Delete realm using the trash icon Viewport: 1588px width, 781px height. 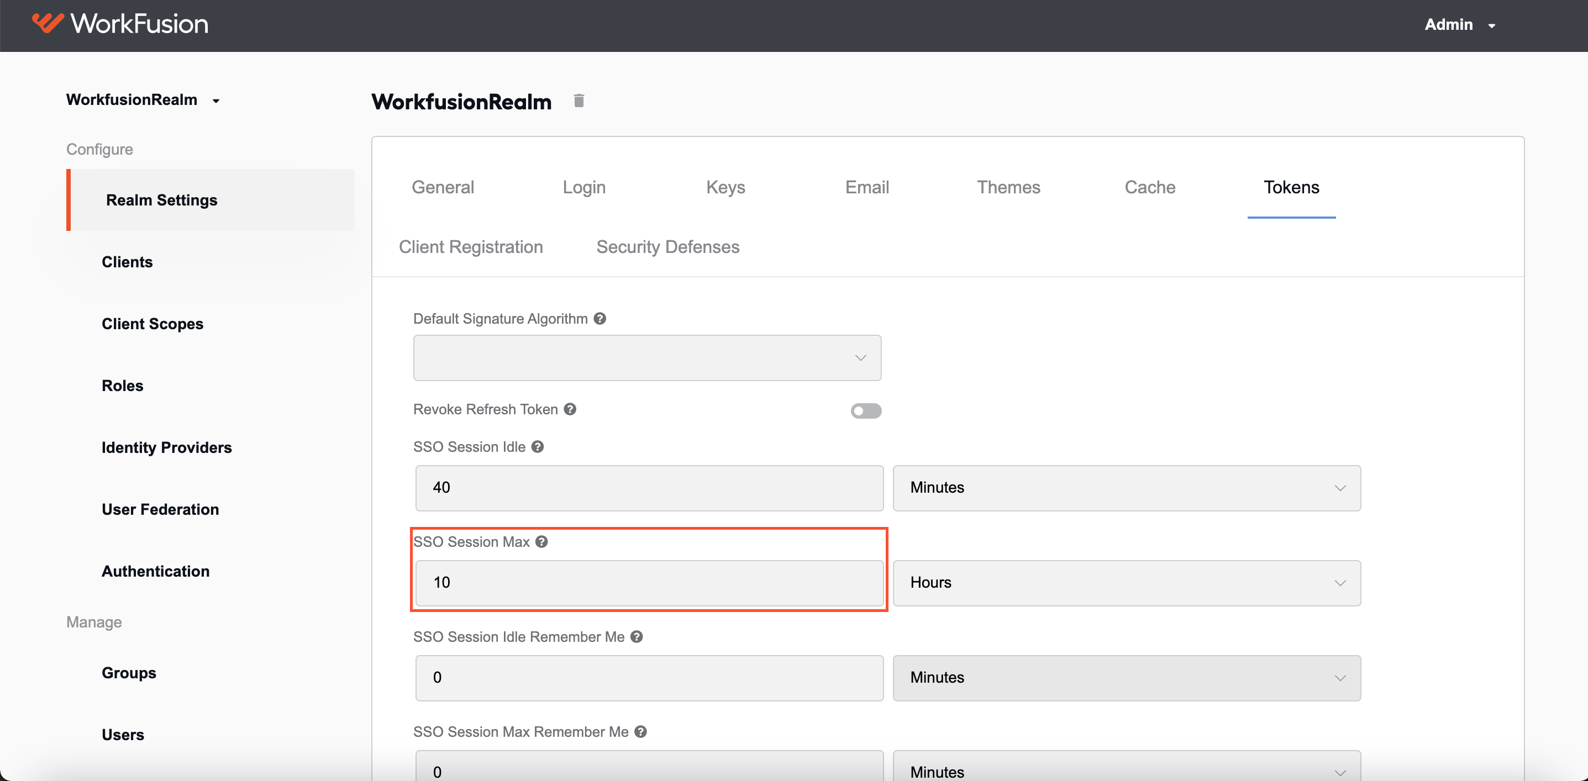click(x=579, y=101)
